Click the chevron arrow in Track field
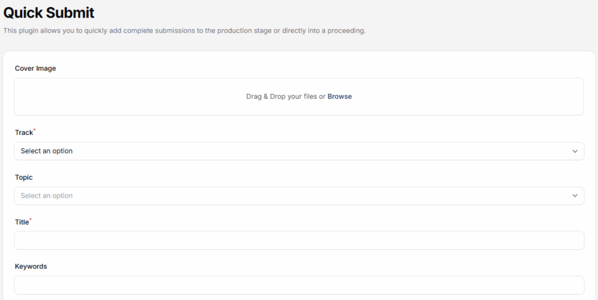 [575, 151]
